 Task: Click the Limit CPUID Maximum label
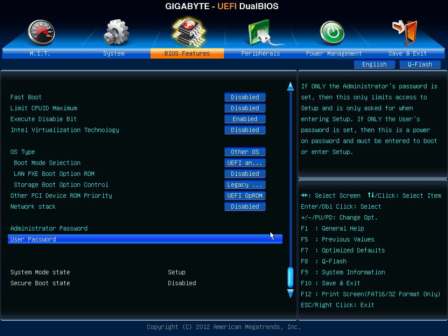(x=44, y=108)
